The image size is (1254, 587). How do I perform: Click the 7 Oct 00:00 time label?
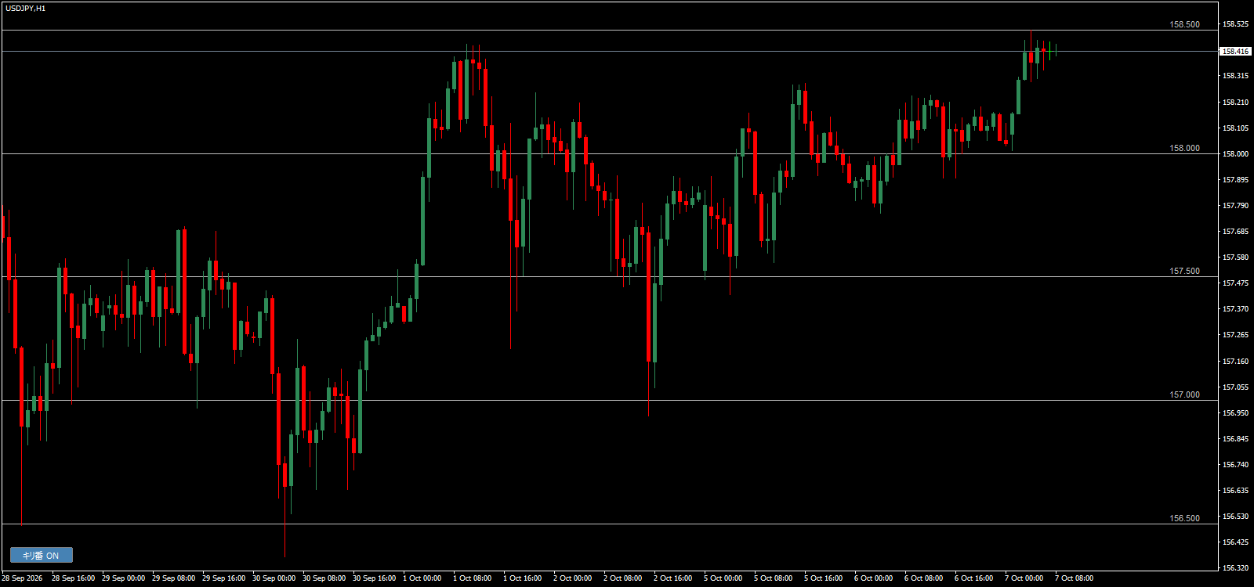1024,578
